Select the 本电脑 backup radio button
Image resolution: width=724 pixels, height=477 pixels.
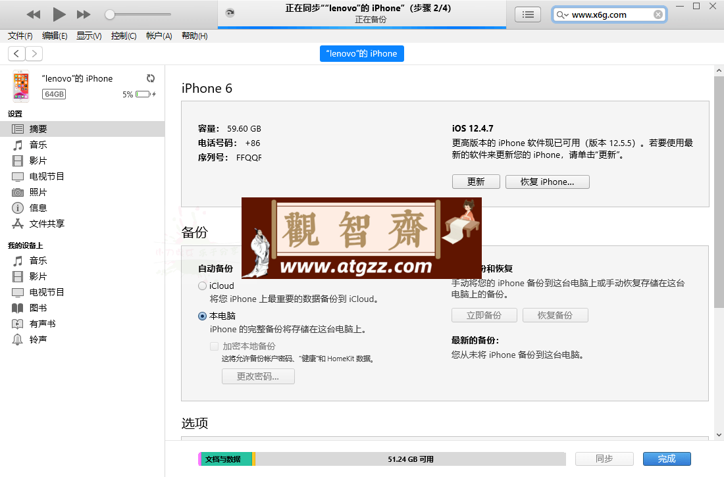click(x=202, y=316)
